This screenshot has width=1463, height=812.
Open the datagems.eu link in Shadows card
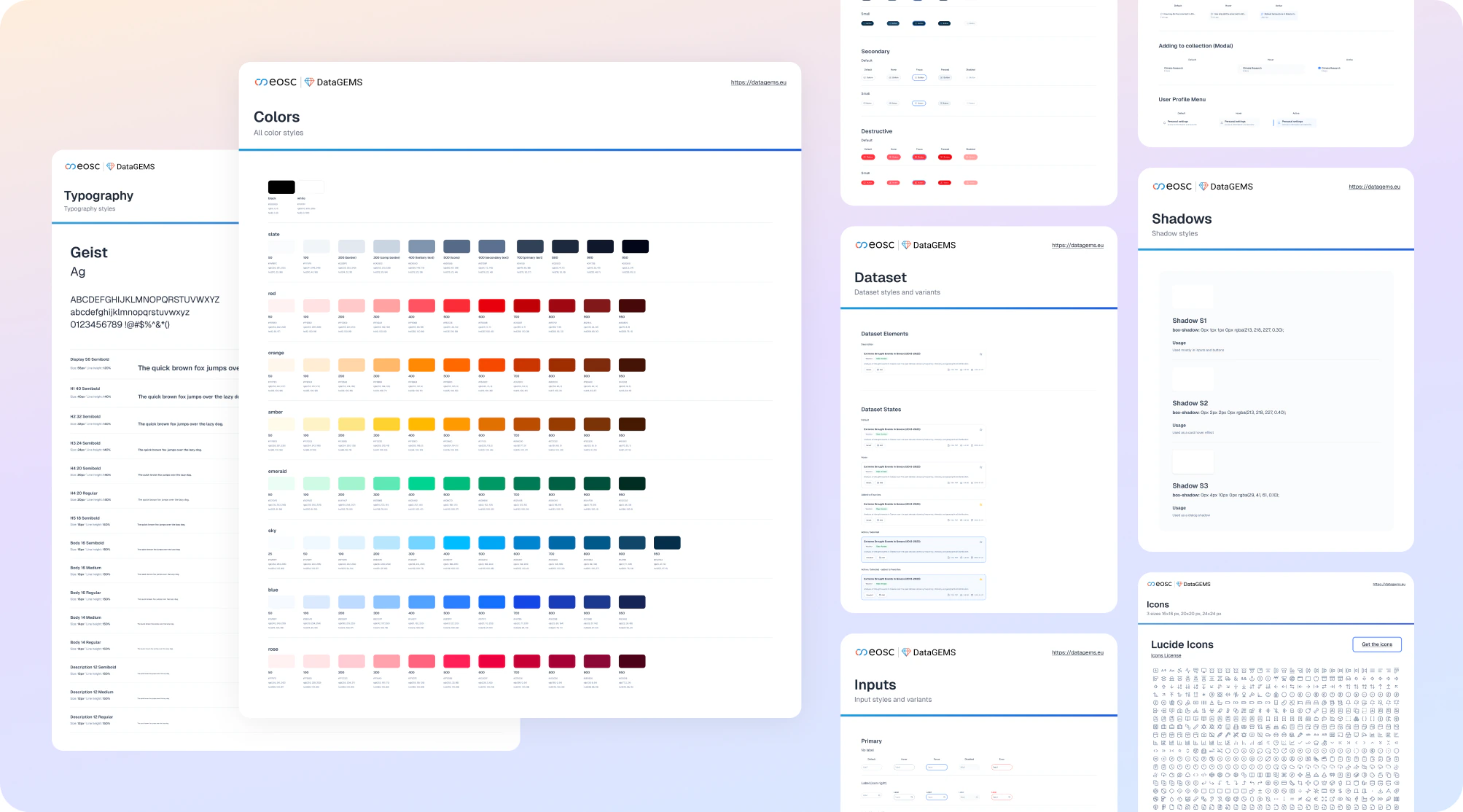pyautogui.click(x=1374, y=187)
